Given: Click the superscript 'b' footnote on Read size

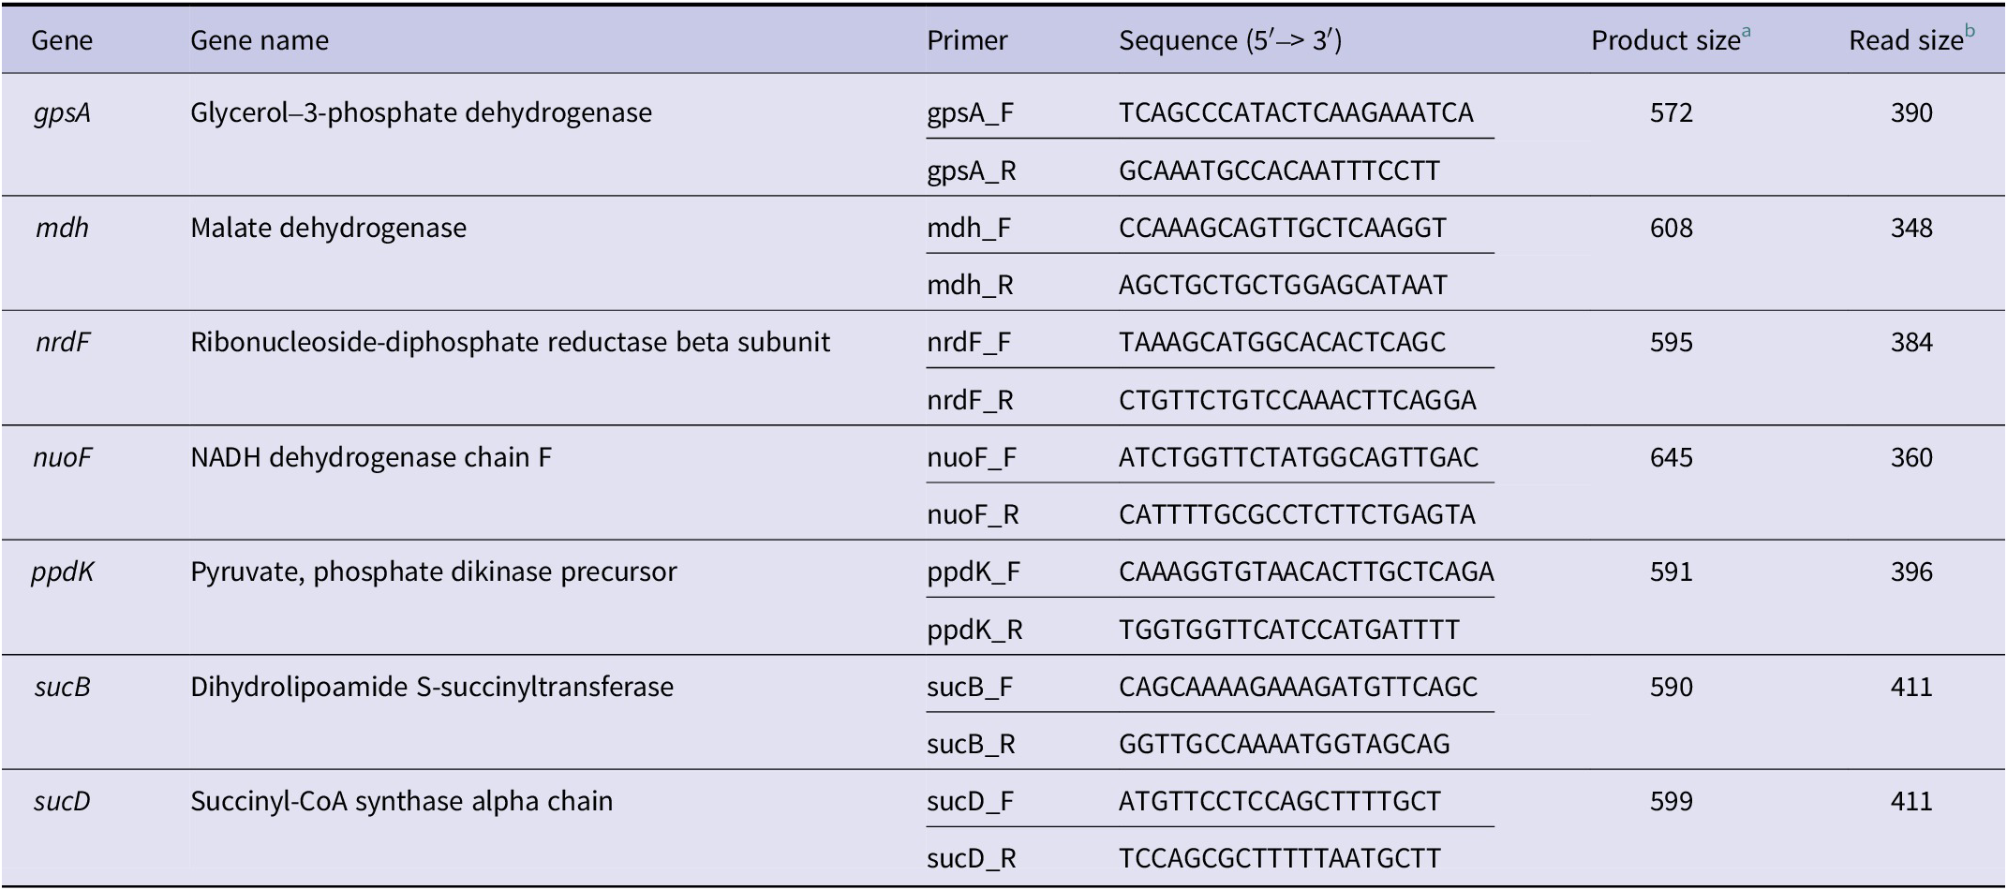Looking at the screenshot, I should coord(1970,32).
